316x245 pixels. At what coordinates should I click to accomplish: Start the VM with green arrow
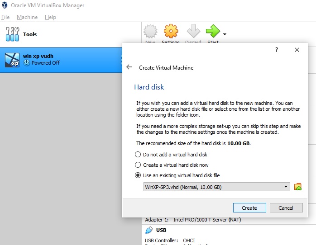pyautogui.click(x=213, y=31)
